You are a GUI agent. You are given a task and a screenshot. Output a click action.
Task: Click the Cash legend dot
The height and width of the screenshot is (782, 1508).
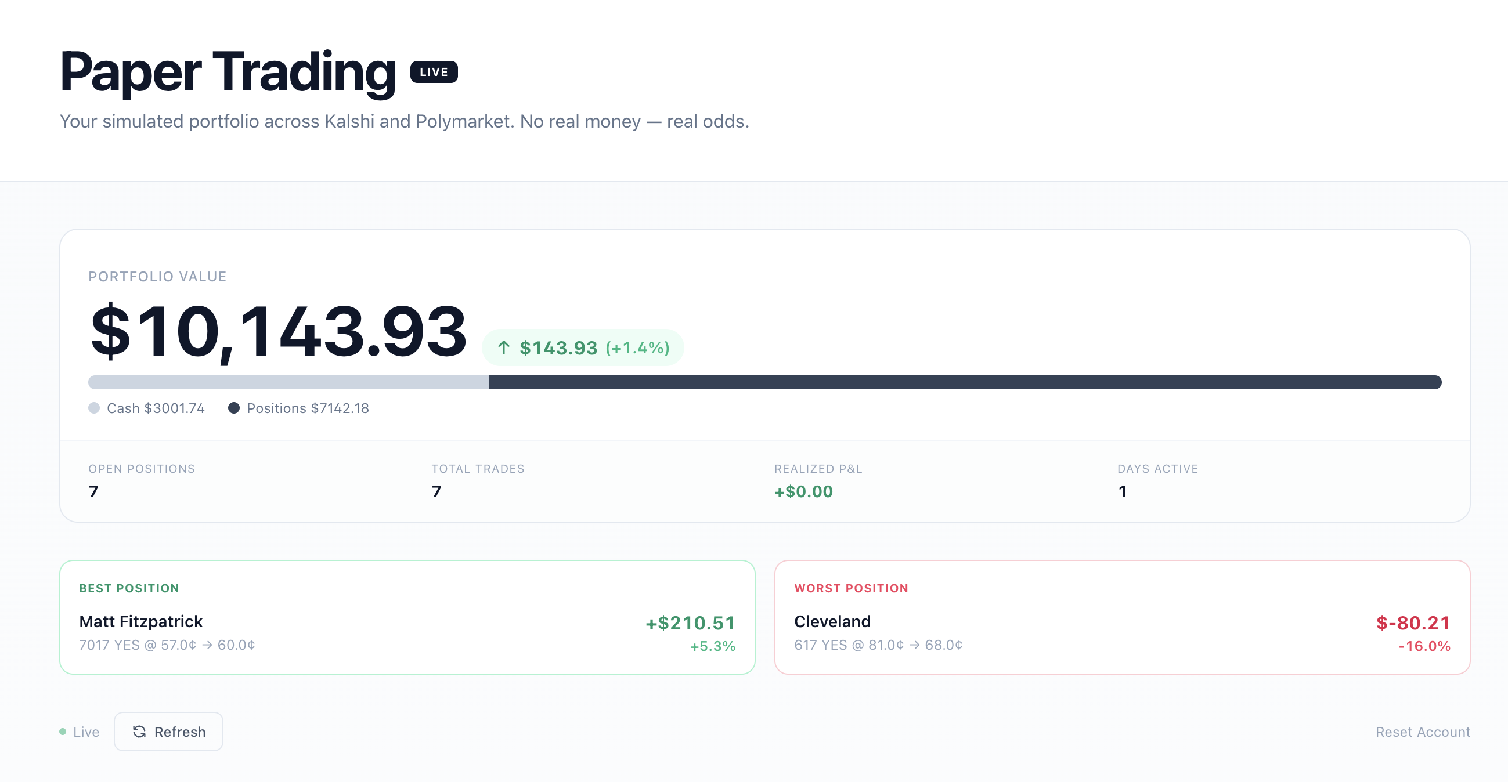coord(94,408)
